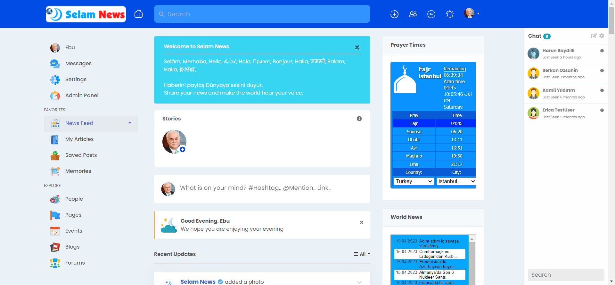Open the create new post plus icon
Viewport: 615px width, 285px height.
pyautogui.click(x=394, y=14)
